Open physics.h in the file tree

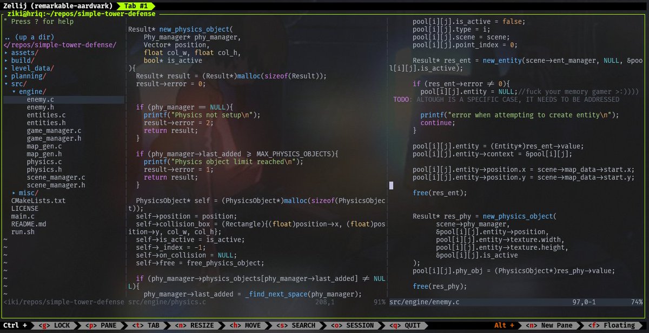point(44,170)
